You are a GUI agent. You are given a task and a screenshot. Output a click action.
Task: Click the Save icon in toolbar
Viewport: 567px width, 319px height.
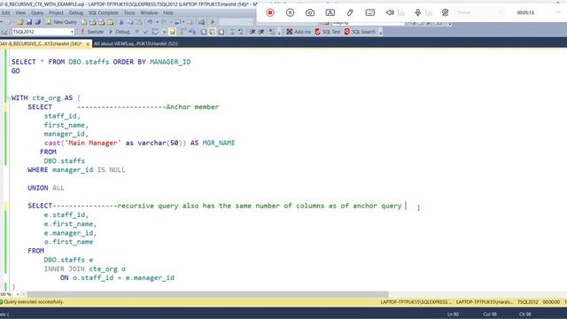(x=29, y=22)
